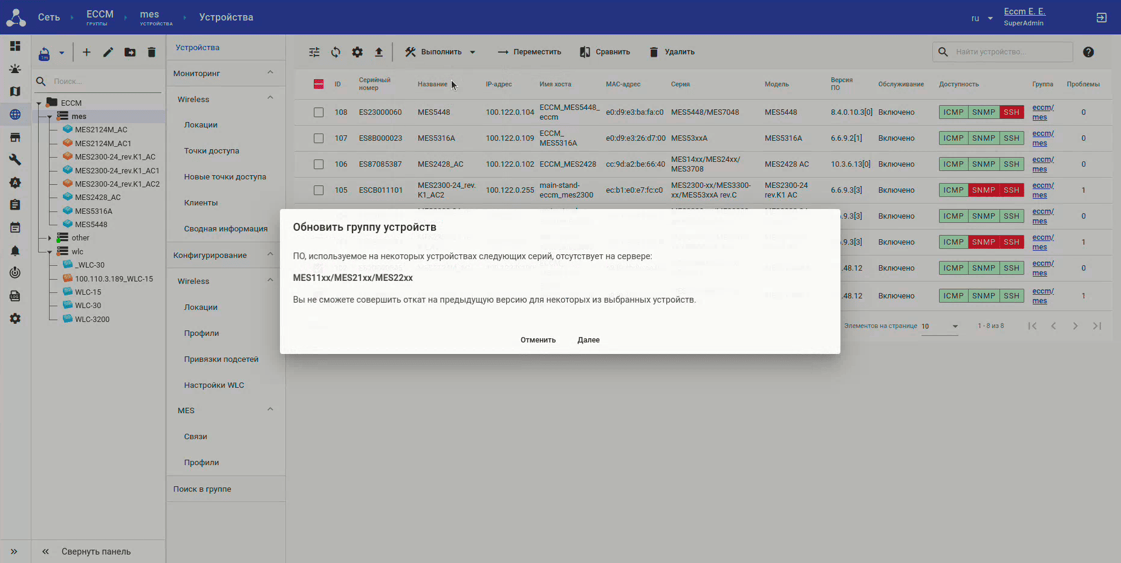1121x563 pixels.
Task: Open help question mark icon
Action: pos(1088,52)
